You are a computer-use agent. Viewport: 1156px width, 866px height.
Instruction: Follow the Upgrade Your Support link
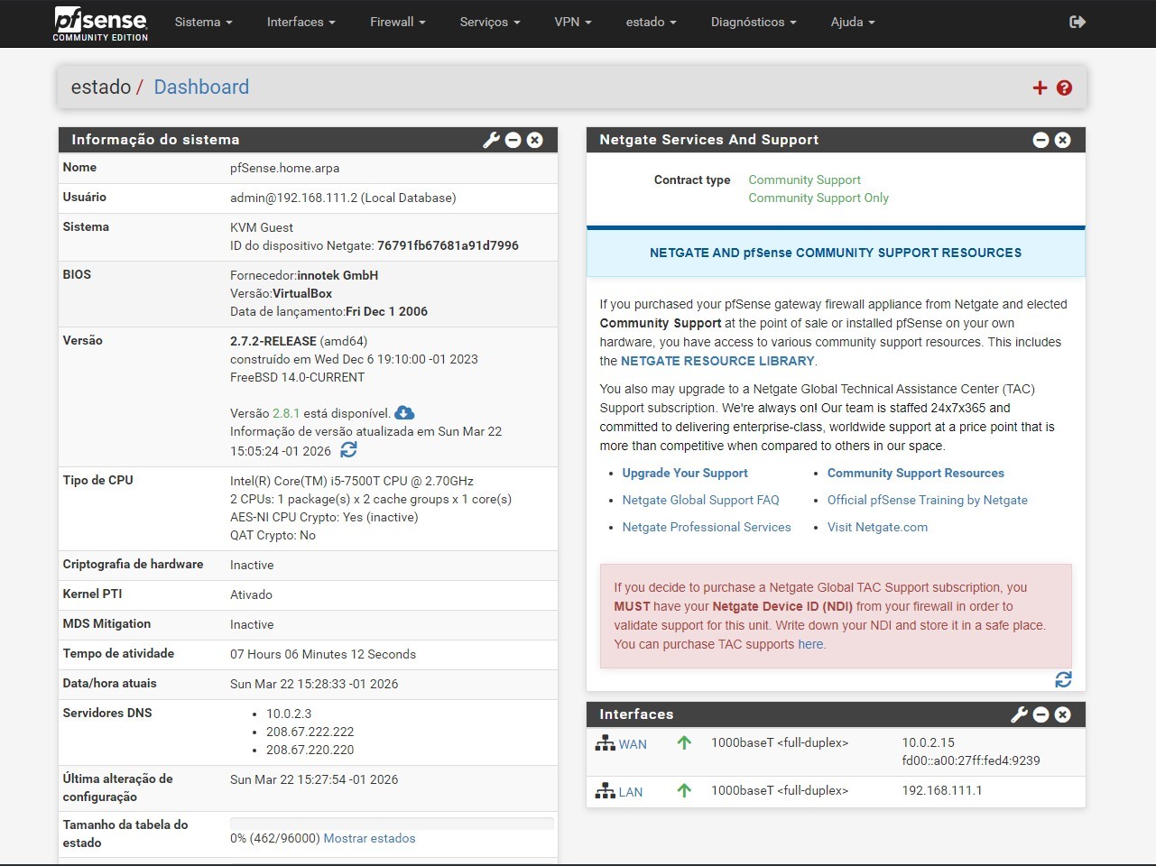coord(685,473)
